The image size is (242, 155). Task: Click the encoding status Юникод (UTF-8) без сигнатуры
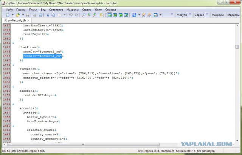click(195, 151)
